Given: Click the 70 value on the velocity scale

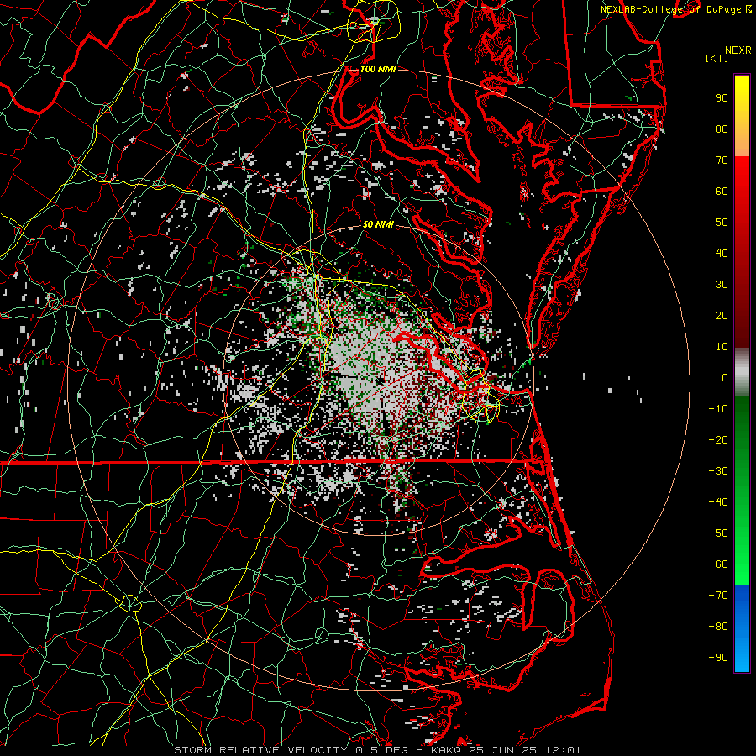Looking at the screenshot, I should 722,160.
